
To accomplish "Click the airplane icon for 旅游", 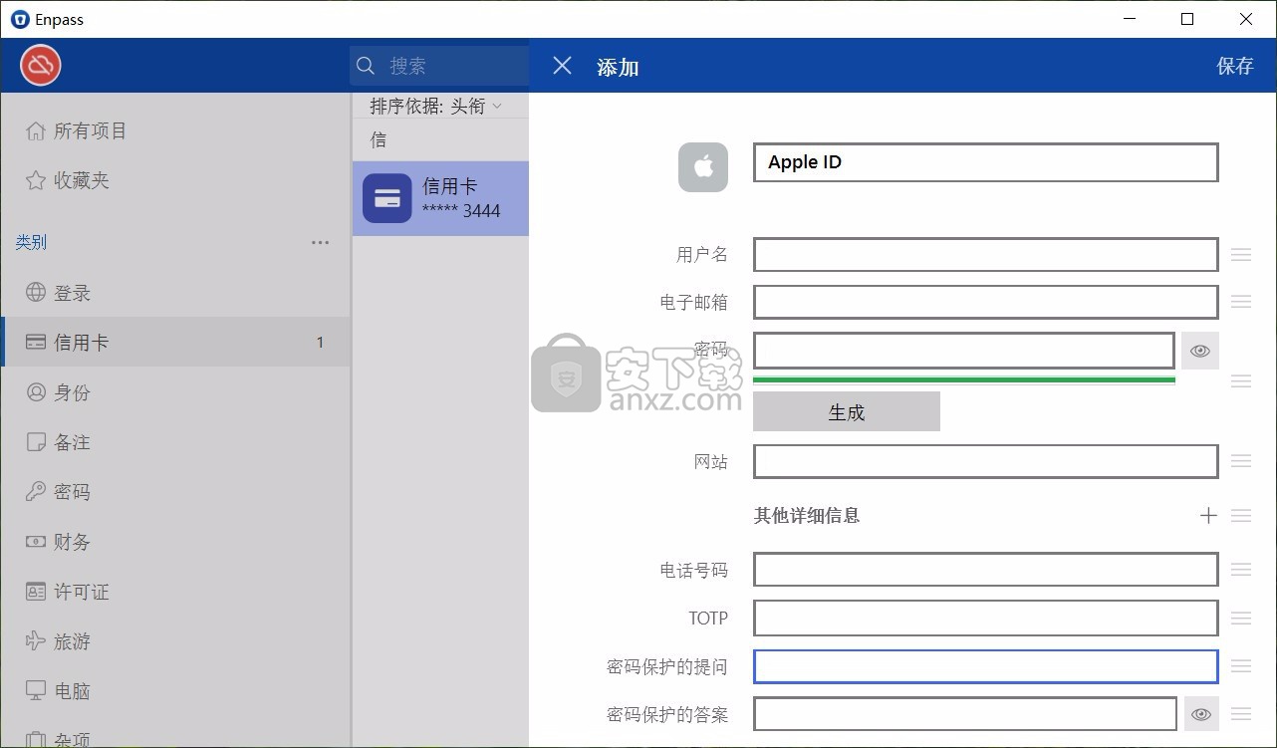I will 36,640.
